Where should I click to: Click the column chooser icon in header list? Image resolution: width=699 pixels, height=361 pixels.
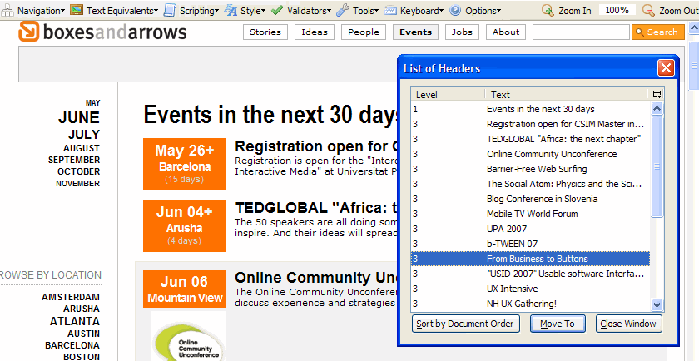point(657,94)
